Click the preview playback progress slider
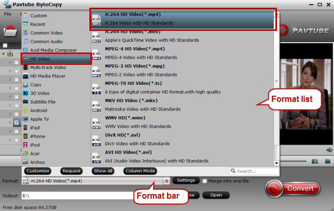This screenshot has width=334, height=211. pos(293,161)
